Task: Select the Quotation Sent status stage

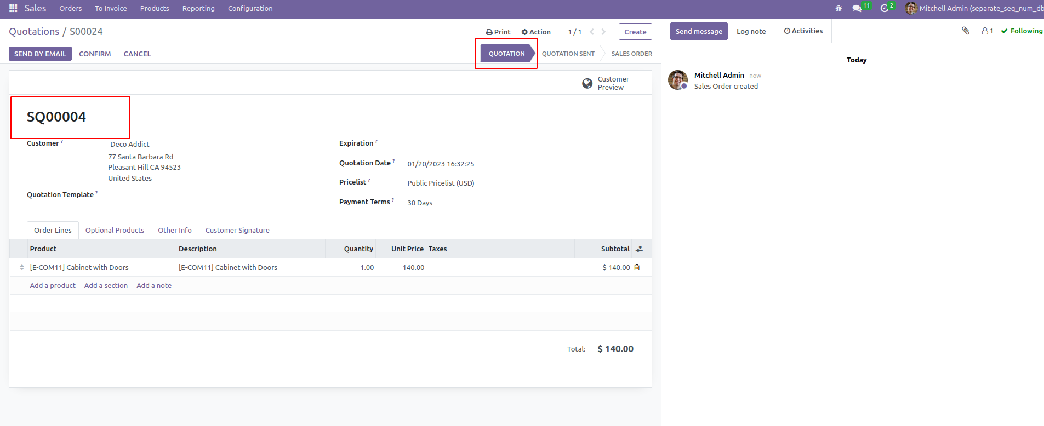Action: [568, 54]
